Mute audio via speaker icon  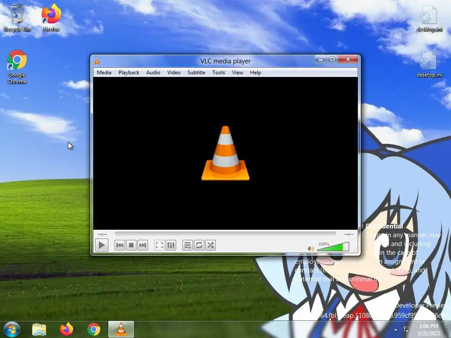(x=311, y=249)
